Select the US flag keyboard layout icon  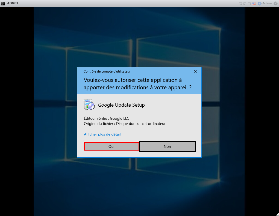click(x=254, y=4)
